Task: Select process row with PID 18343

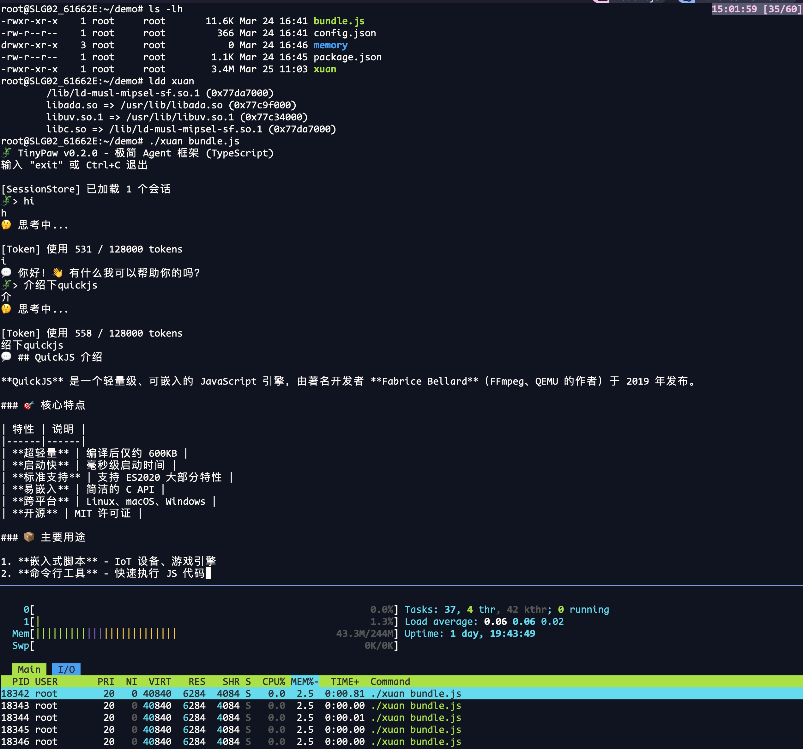Action: click(402, 706)
